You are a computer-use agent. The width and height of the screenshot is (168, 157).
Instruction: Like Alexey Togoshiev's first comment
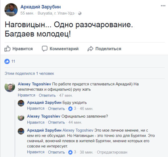[27, 95]
